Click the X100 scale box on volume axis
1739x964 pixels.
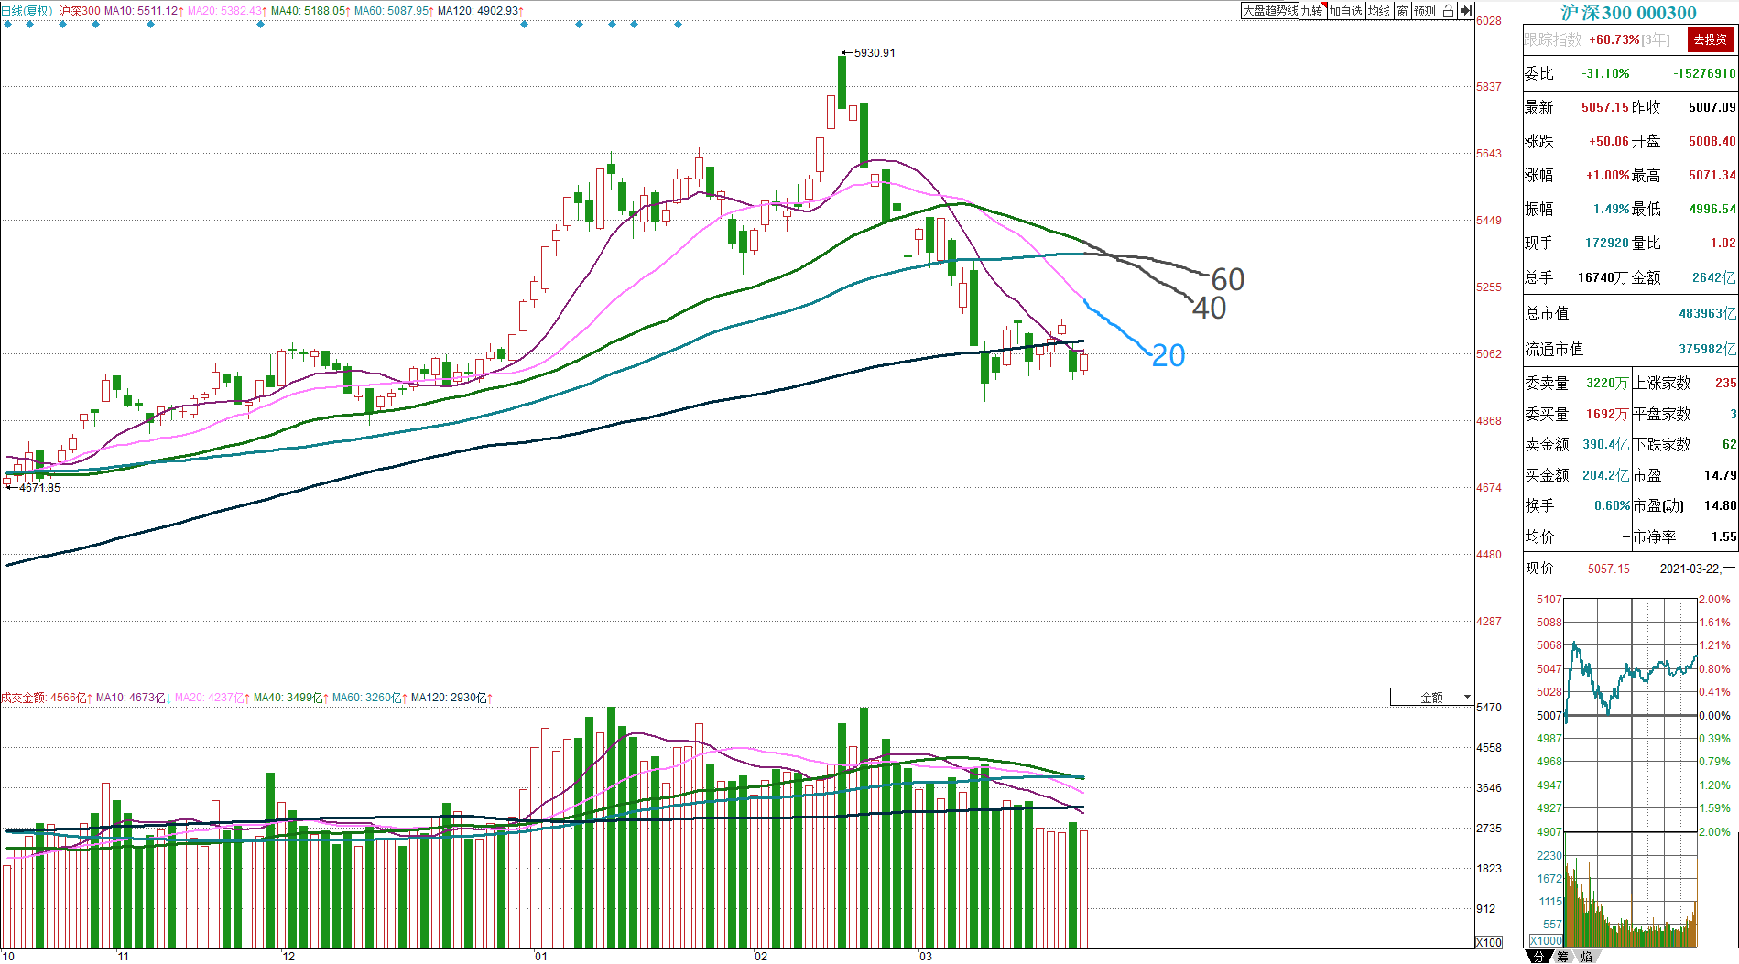pos(1489,942)
